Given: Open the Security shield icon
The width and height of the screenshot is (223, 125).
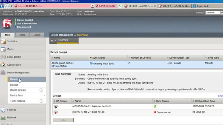Looking at the screenshot, I should (3, 110).
